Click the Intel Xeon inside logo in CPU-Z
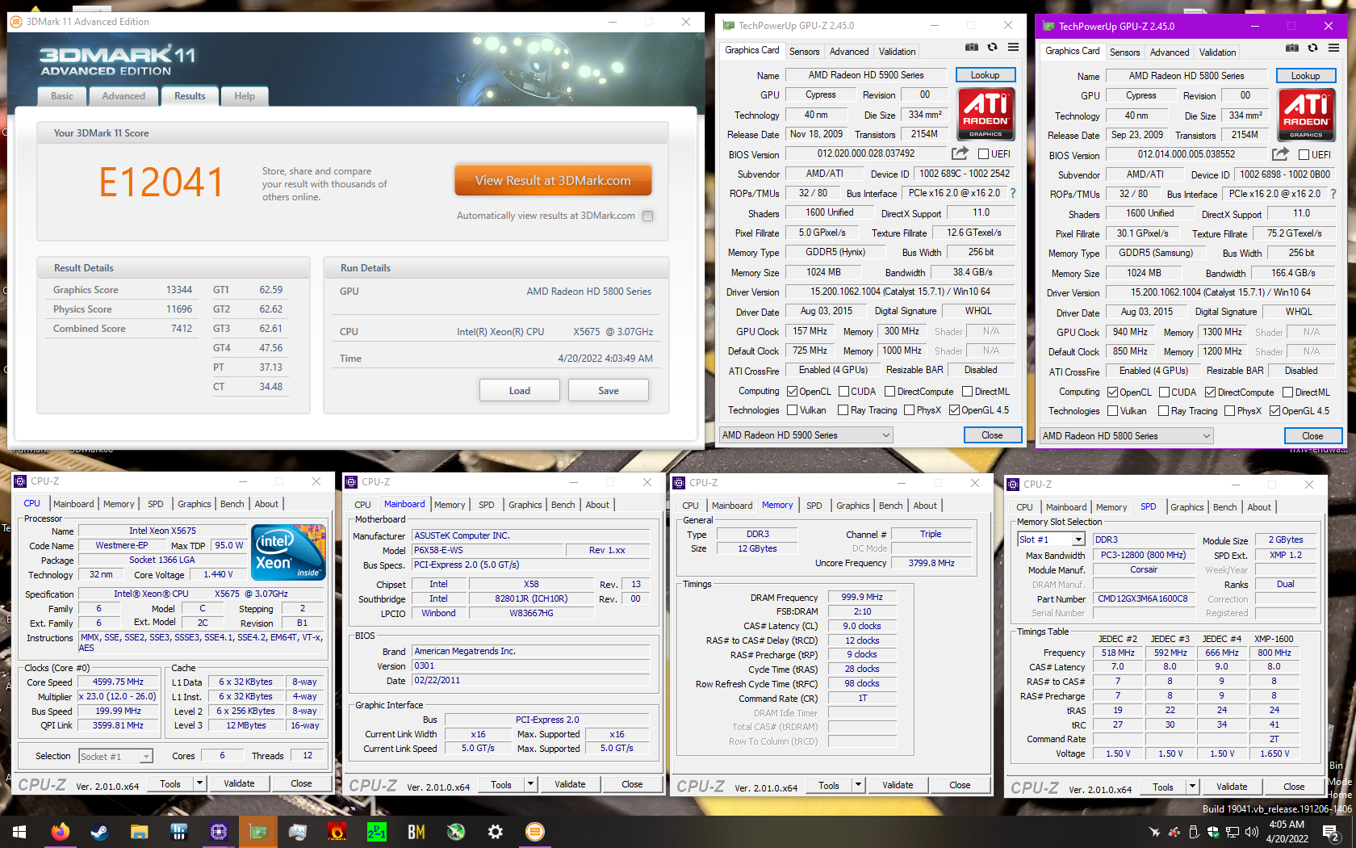Viewport: 1356px width, 848px height. click(288, 552)
